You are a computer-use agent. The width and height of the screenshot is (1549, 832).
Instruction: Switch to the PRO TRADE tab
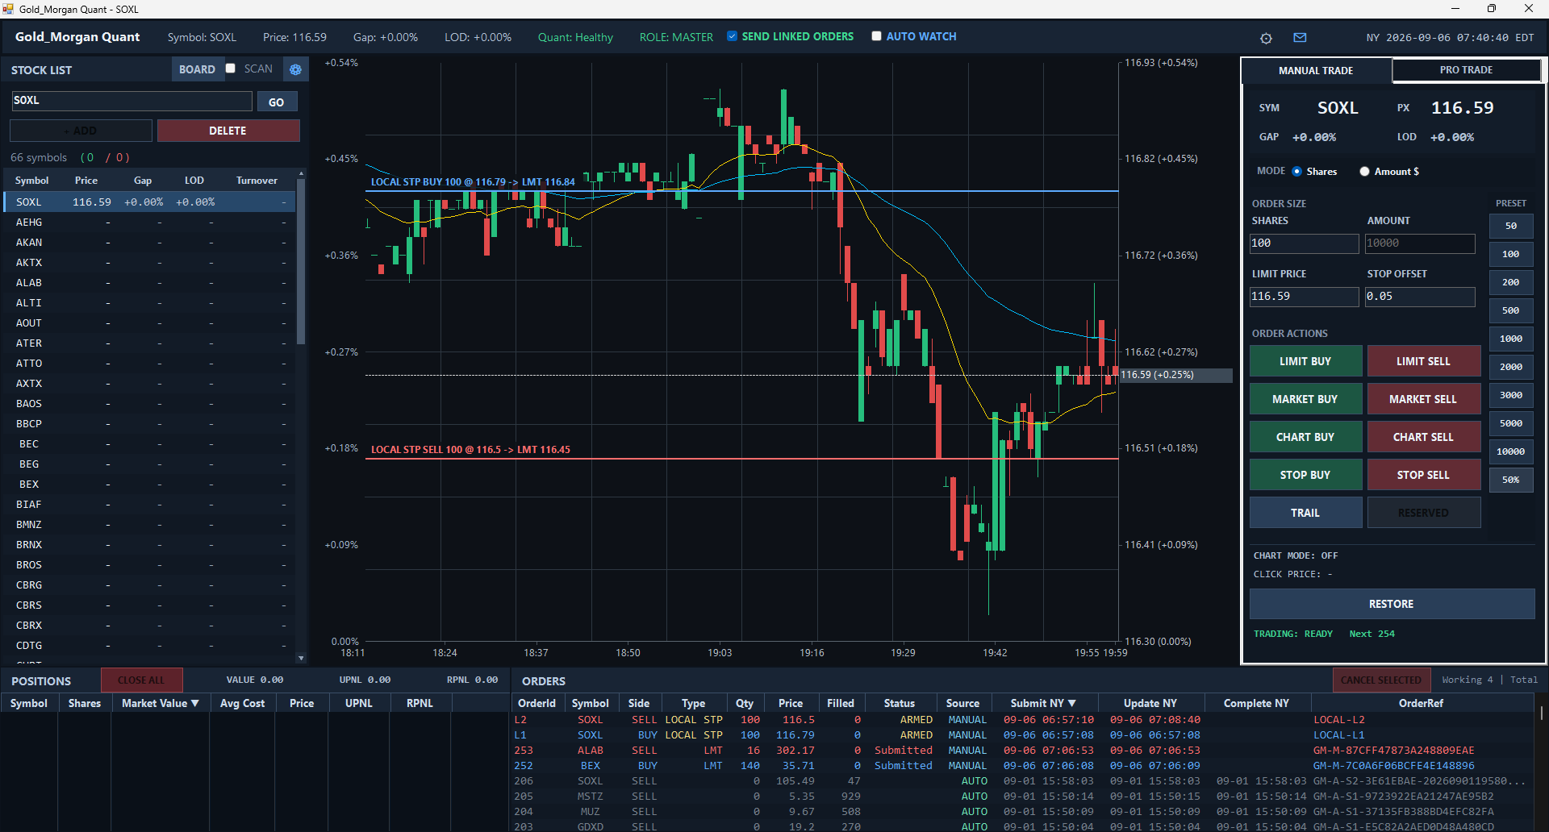[1466, 70]
